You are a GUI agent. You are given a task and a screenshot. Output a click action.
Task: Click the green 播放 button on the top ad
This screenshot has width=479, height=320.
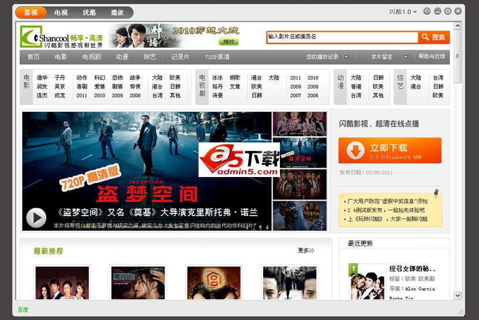(x=229, y=42)
